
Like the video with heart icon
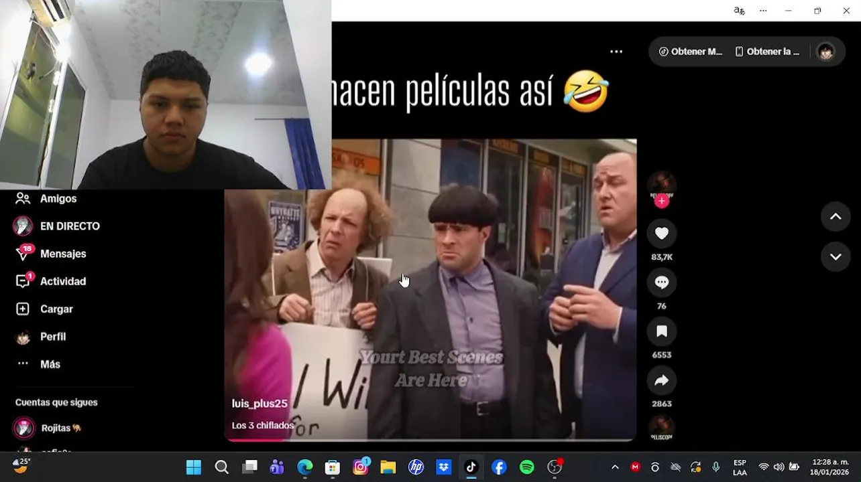661,233
